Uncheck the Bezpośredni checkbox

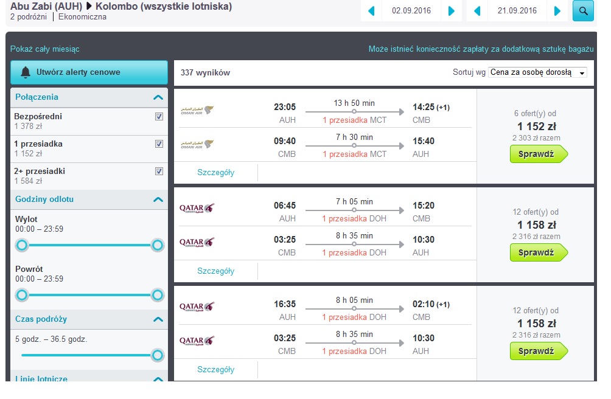159,116
